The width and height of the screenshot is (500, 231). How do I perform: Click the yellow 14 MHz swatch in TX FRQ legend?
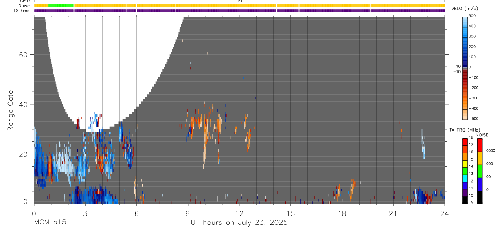pyautogui.click(x=465, y=164)
